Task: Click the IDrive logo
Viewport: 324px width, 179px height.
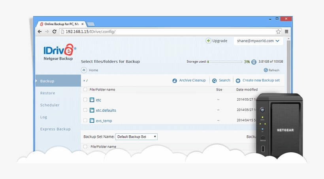Action: click(60, 50)
